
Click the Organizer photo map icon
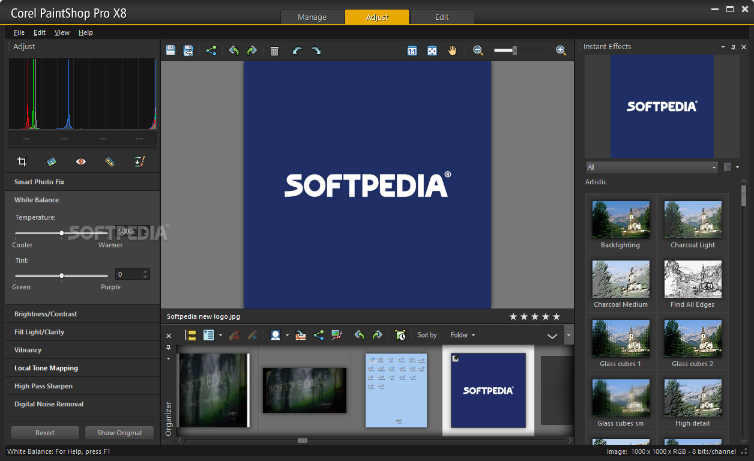tap(336, 335)
